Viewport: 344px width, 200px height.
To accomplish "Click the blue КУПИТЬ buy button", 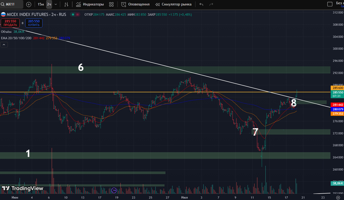I will tap(33, 23).
